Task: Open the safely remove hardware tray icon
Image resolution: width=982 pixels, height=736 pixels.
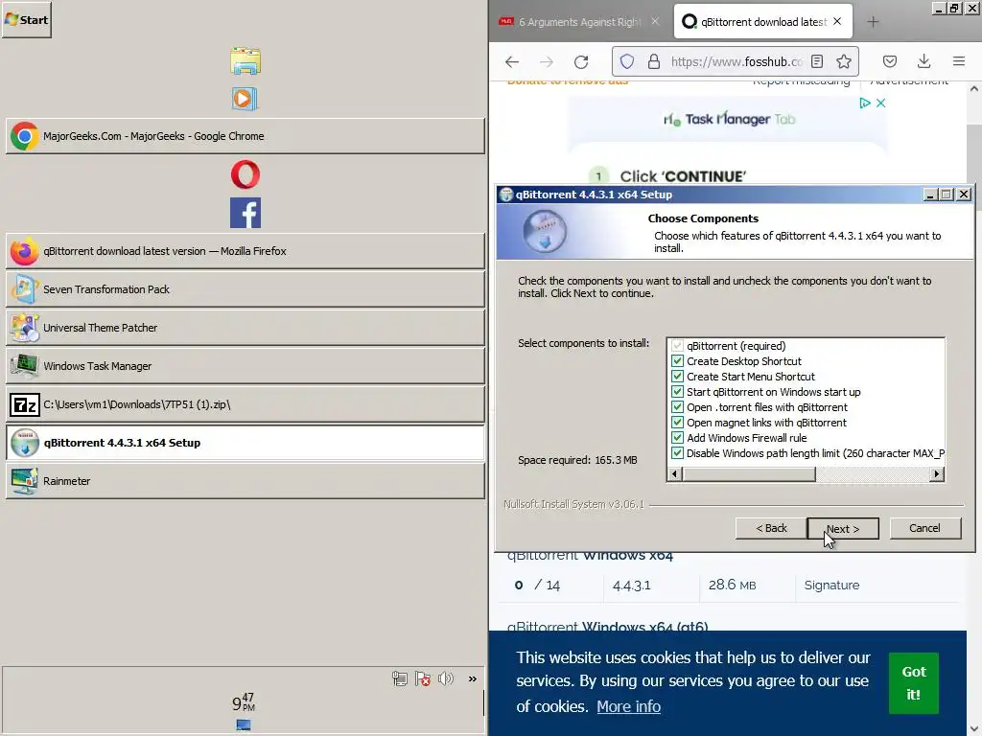Action: point(400,678)
